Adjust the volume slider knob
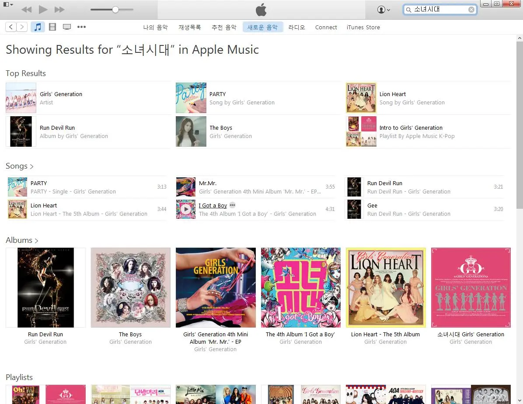 tap(115, 9)
